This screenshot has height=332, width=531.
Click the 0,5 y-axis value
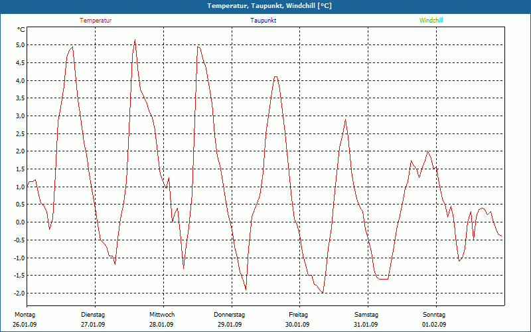[x=20, y=205]
